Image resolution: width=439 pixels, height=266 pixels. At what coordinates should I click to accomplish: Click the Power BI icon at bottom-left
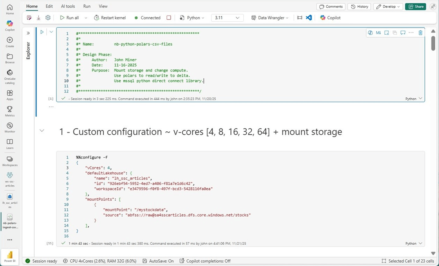10,256
